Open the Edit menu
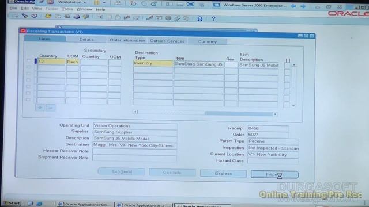This screenshot has height=207, width=369. [x=24, y=9]
